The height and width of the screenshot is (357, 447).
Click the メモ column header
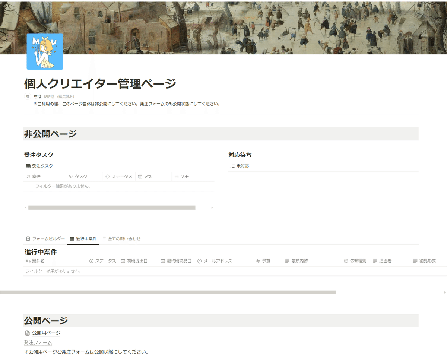coord(193,176)
